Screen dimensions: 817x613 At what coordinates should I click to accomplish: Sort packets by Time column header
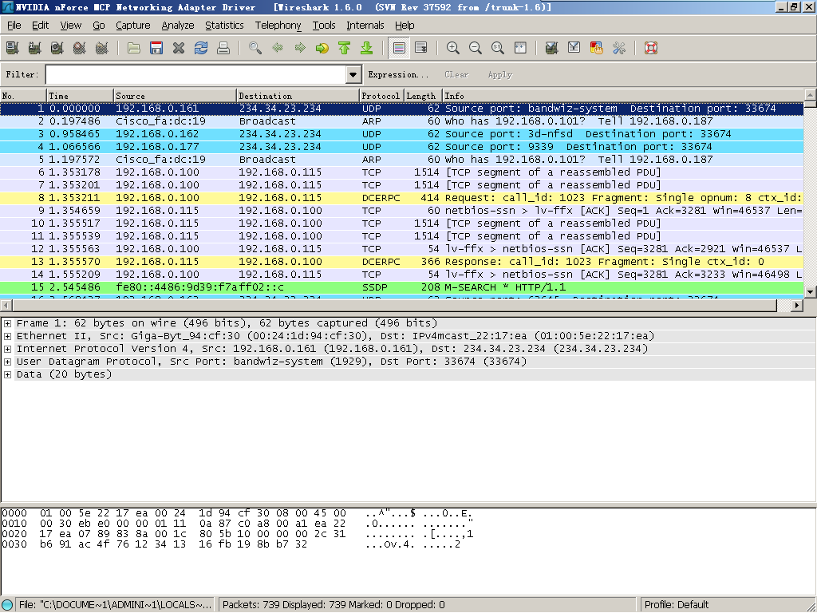point(81,96)
